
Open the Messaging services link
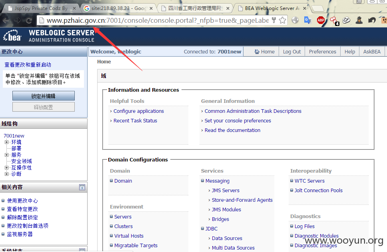217,181
